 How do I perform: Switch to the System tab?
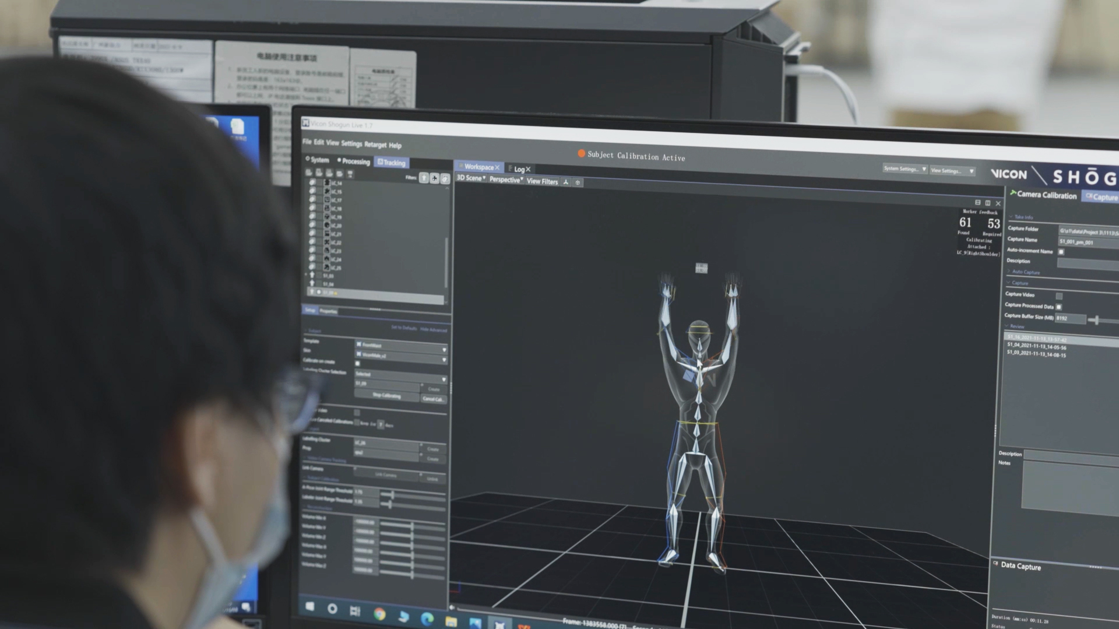click(x=318, y=160)
